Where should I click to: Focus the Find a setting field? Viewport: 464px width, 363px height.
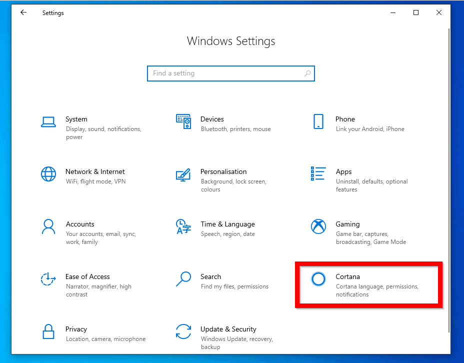231,73
